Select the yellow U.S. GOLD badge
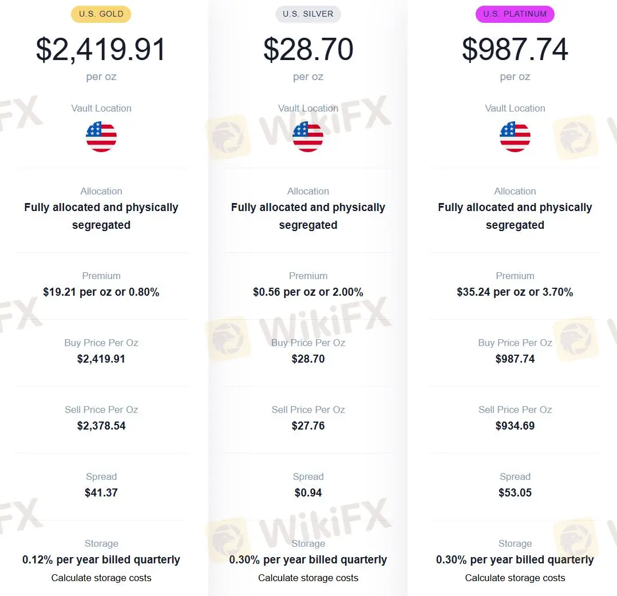Image resolution: width=617 pixels, height=596 pixels. 101,14
